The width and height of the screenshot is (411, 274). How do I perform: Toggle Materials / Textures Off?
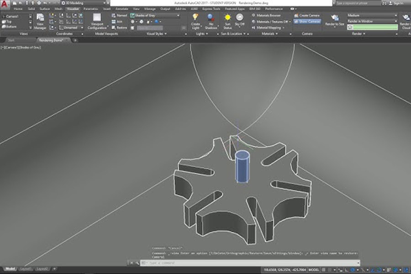[x=271, y=21]
